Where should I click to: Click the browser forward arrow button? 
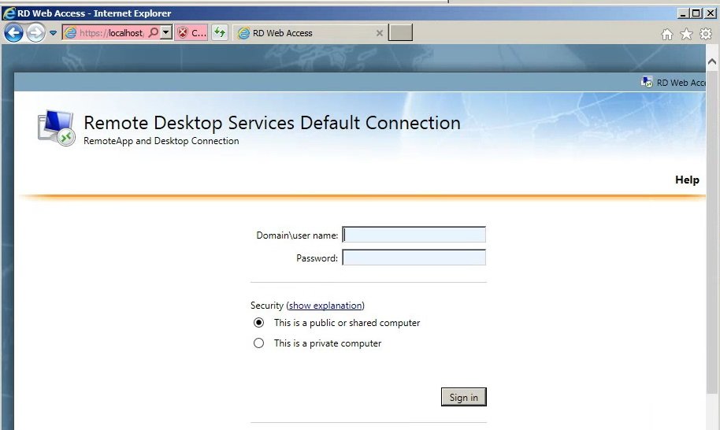coord(35,32)
